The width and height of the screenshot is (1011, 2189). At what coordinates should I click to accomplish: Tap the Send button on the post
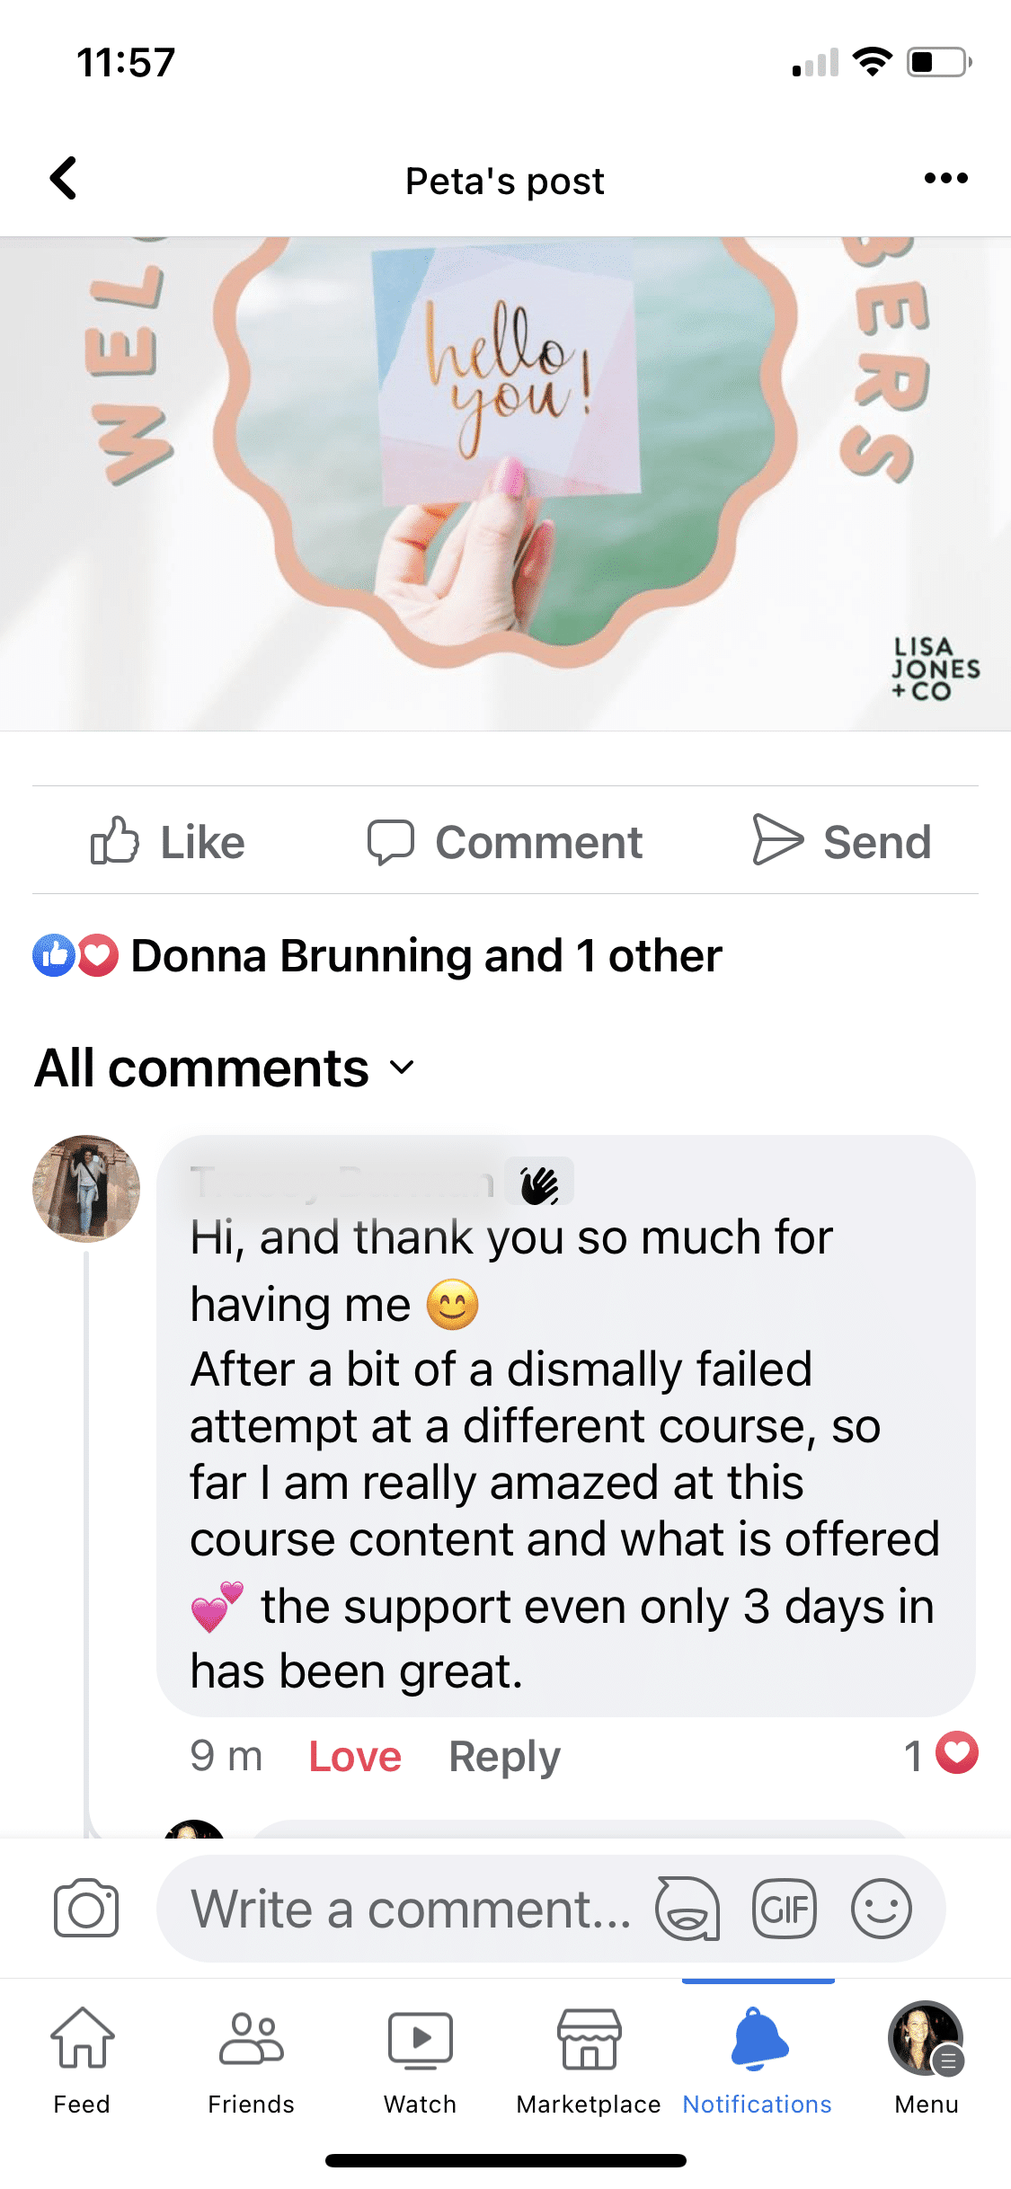[x=841, y=841]
